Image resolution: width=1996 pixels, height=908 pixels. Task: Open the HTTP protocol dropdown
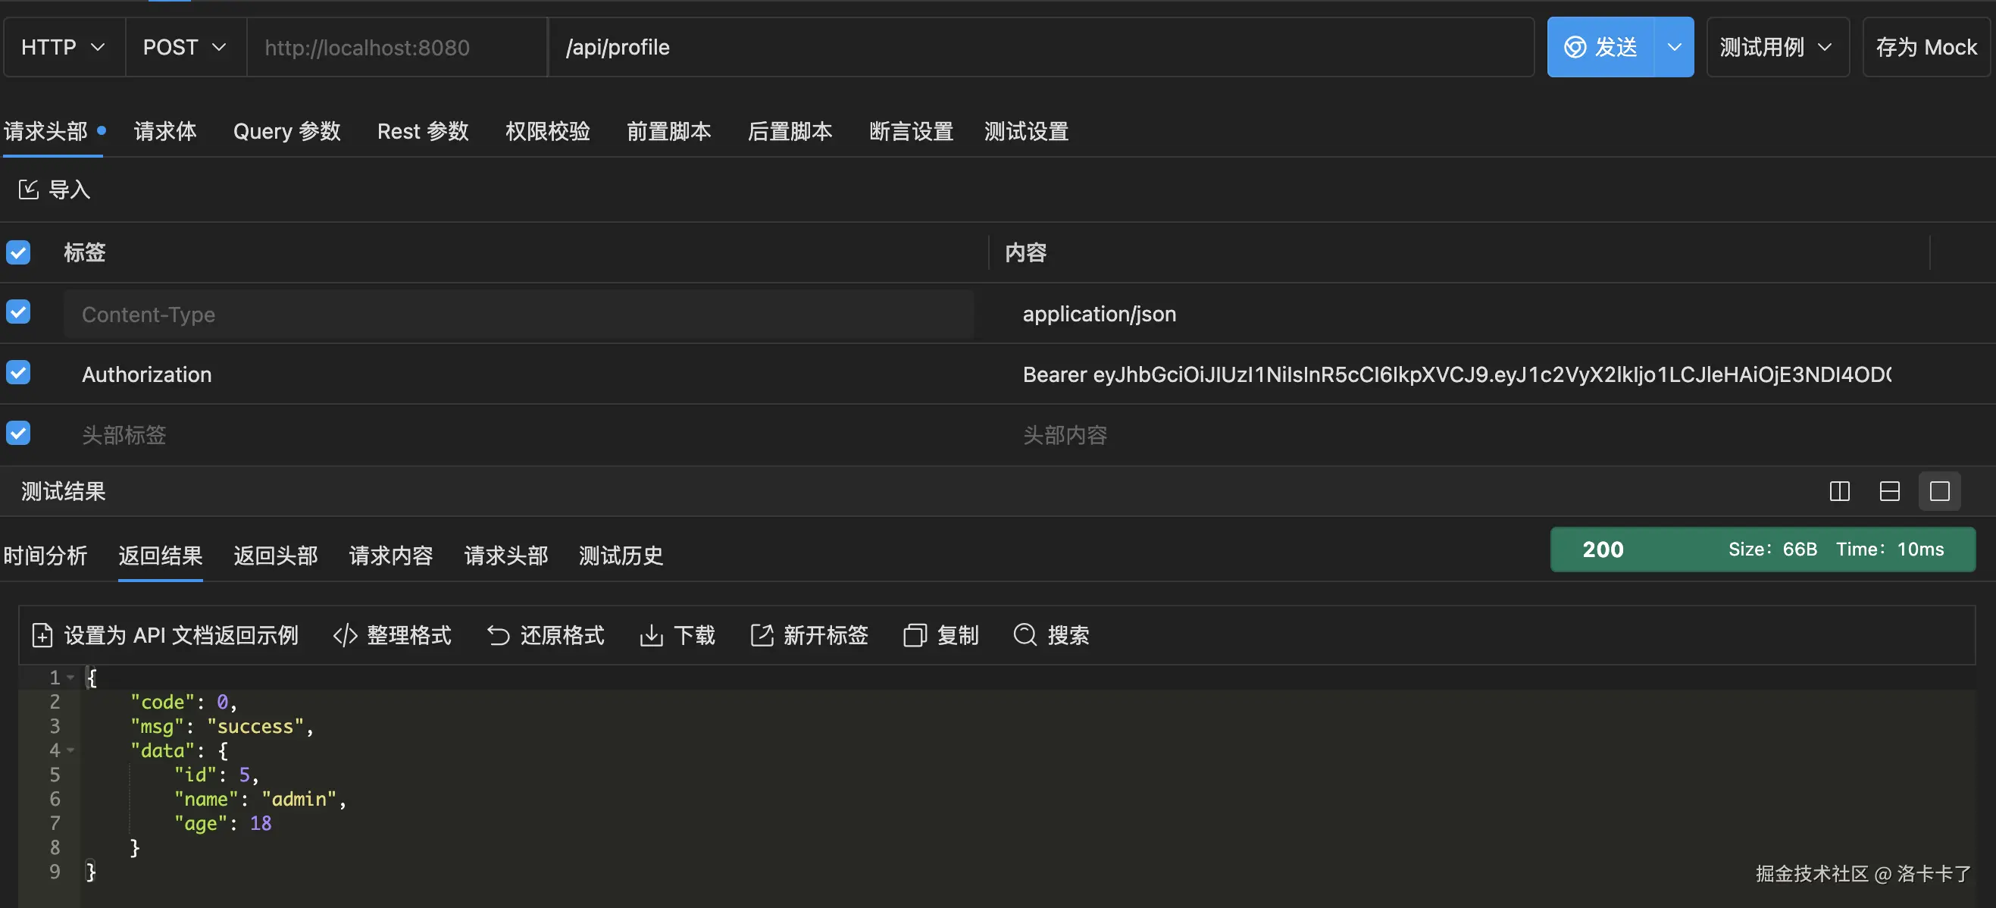64,47
